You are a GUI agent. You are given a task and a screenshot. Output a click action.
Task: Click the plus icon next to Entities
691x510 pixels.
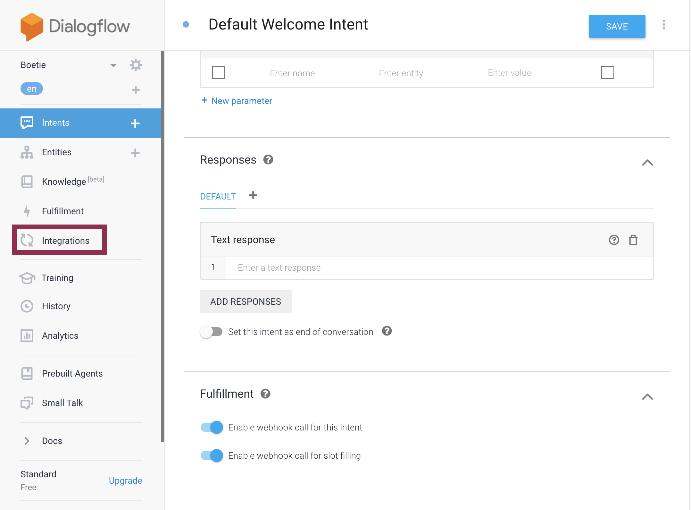pos(135,153)
